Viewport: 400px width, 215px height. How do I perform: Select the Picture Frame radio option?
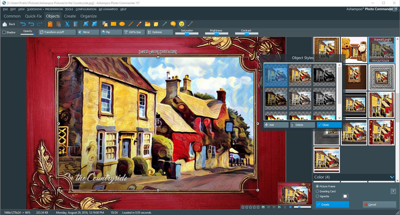click(317, 186)
